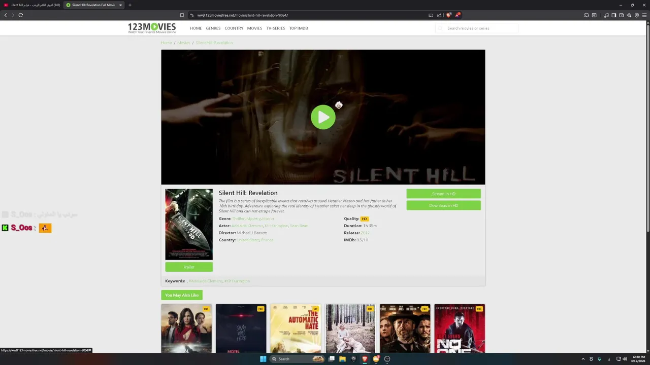The height and width of the screenshot is (365, 650).
Task: Open The Automatic Hate movie thumbnail
Action: click(x=296, y=328)
